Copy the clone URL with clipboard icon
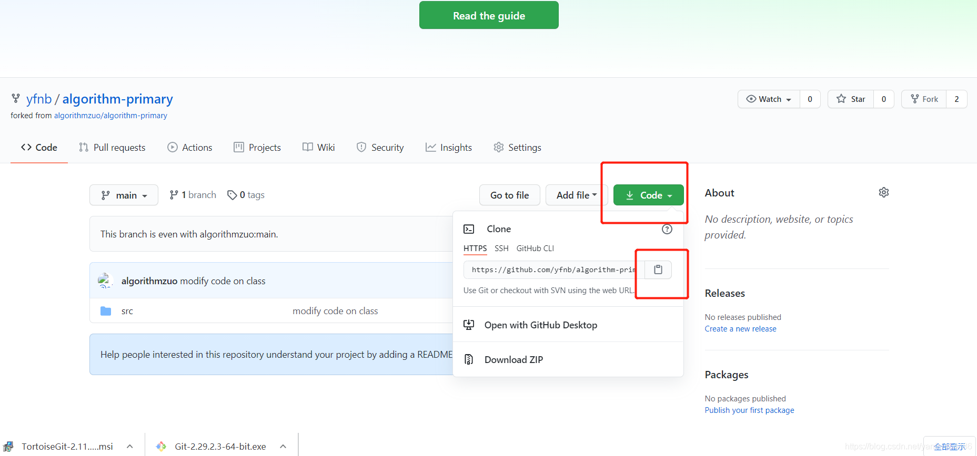The image size is (977, 456). [658, 270]
